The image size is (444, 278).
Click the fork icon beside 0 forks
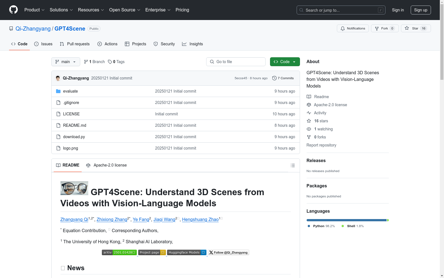point(309,137)
